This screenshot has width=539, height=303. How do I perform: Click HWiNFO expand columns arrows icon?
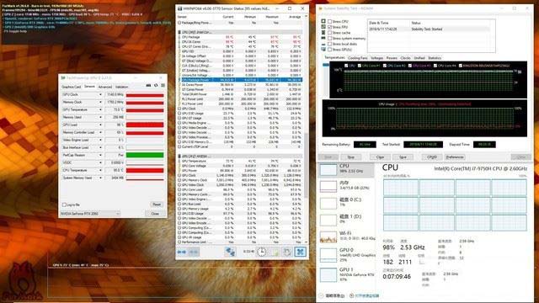[182, 252]
